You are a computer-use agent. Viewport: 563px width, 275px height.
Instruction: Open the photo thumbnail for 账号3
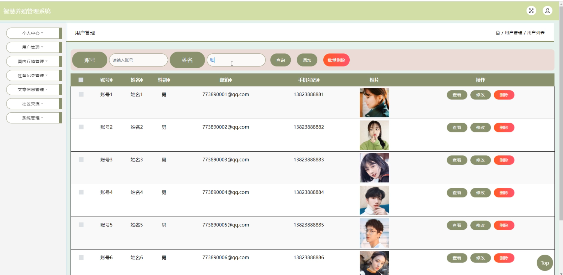(374, 168)
